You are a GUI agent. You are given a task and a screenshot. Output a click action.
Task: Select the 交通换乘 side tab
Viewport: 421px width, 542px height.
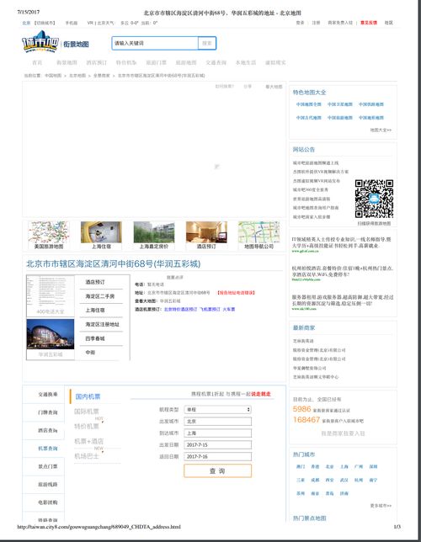tap(44, 395)
